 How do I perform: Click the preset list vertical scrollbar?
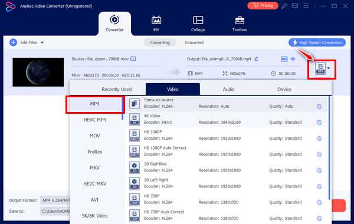(329, 148)
